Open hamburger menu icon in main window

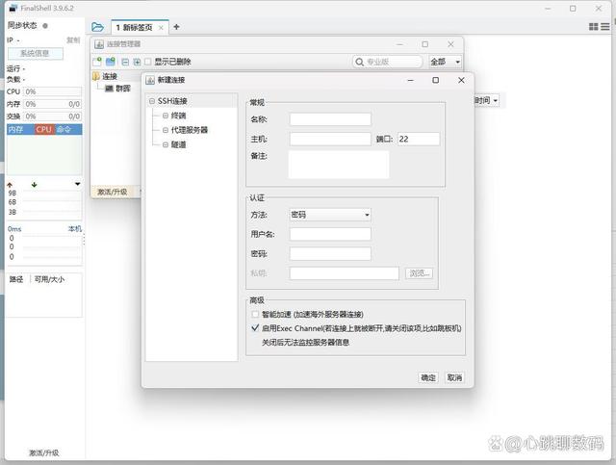click(605, 27)
